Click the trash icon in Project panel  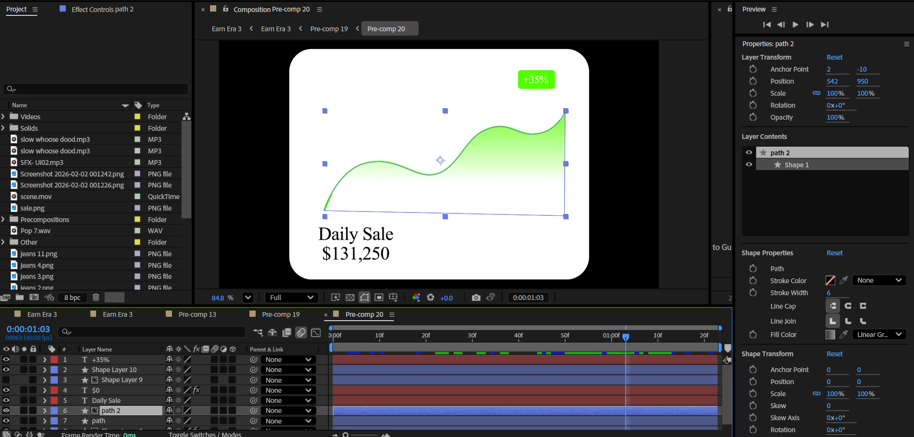(x=96, y=297)
